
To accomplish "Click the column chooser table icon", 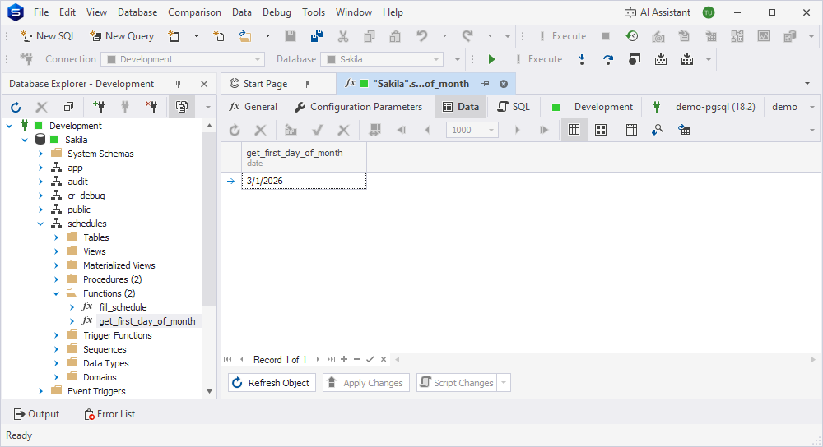I will 631,130.
